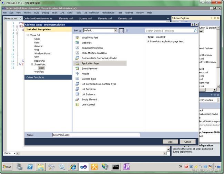
Task: Switch to the Schema.xml tab
Action: pyautogui.click(x=85, y=18)
